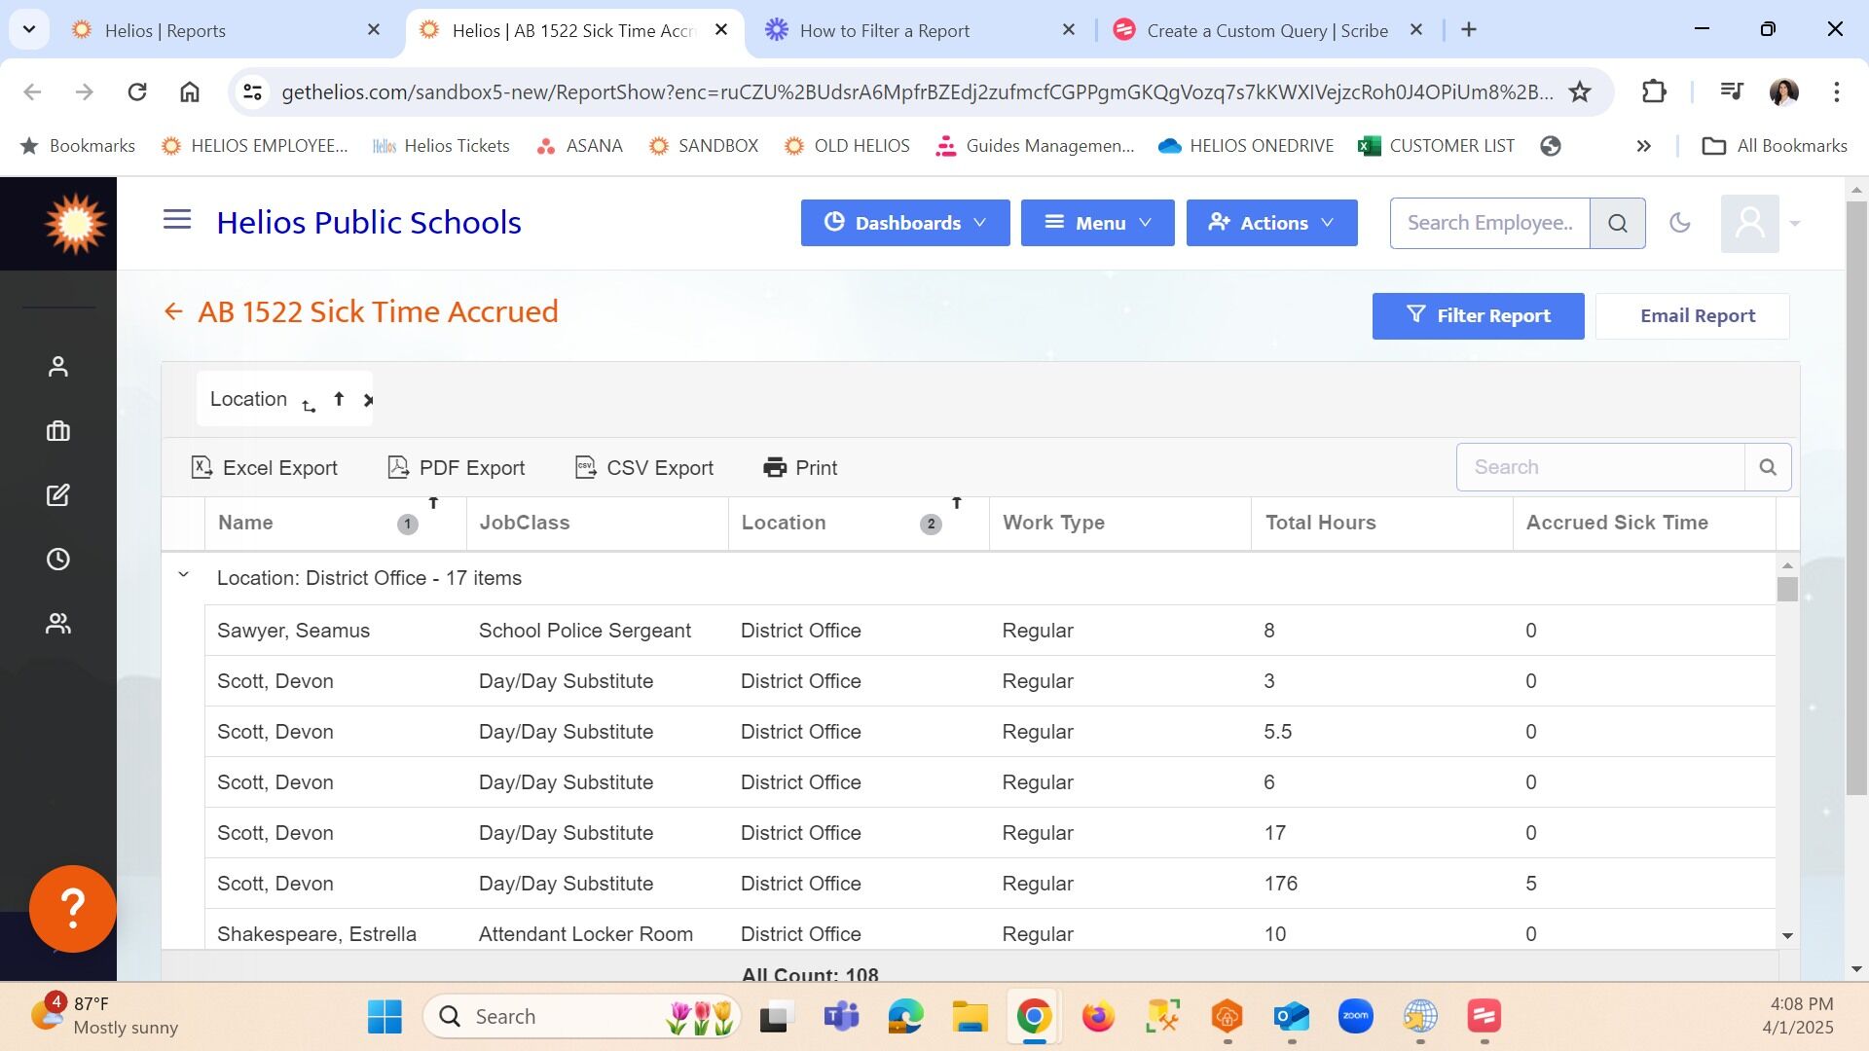Click the briefcase icon in sidebar
Image resolution: width=1869 pixels, height=1051 pixels.
(58, 431)
